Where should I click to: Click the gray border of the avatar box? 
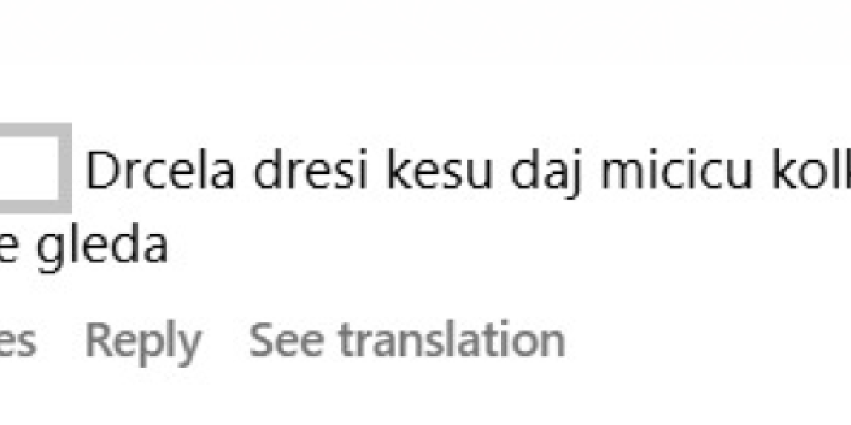click(x=67, y=166)
